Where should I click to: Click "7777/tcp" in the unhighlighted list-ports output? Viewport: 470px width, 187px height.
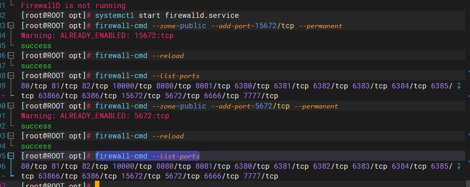pyautogui.click(x=261, y=96)
